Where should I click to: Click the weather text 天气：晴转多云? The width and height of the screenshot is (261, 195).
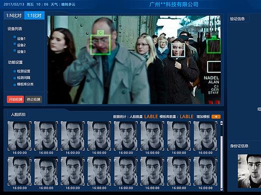click(x=63, y=4)
